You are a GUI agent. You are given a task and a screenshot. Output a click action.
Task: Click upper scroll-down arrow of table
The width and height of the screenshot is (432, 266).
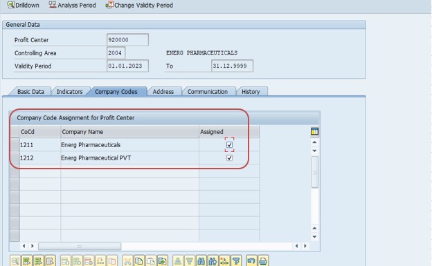point(314,151)
